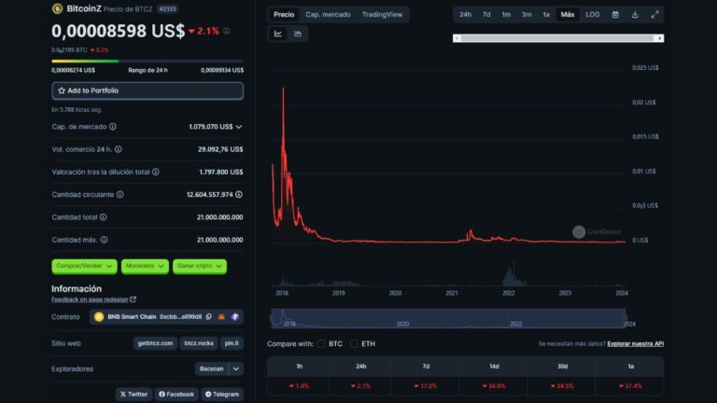Open the Twitter community link

point(134,394)
